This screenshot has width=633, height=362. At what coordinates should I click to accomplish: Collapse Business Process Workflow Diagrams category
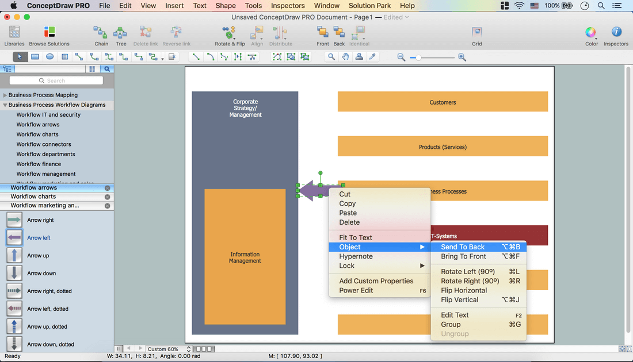(5, 105)
